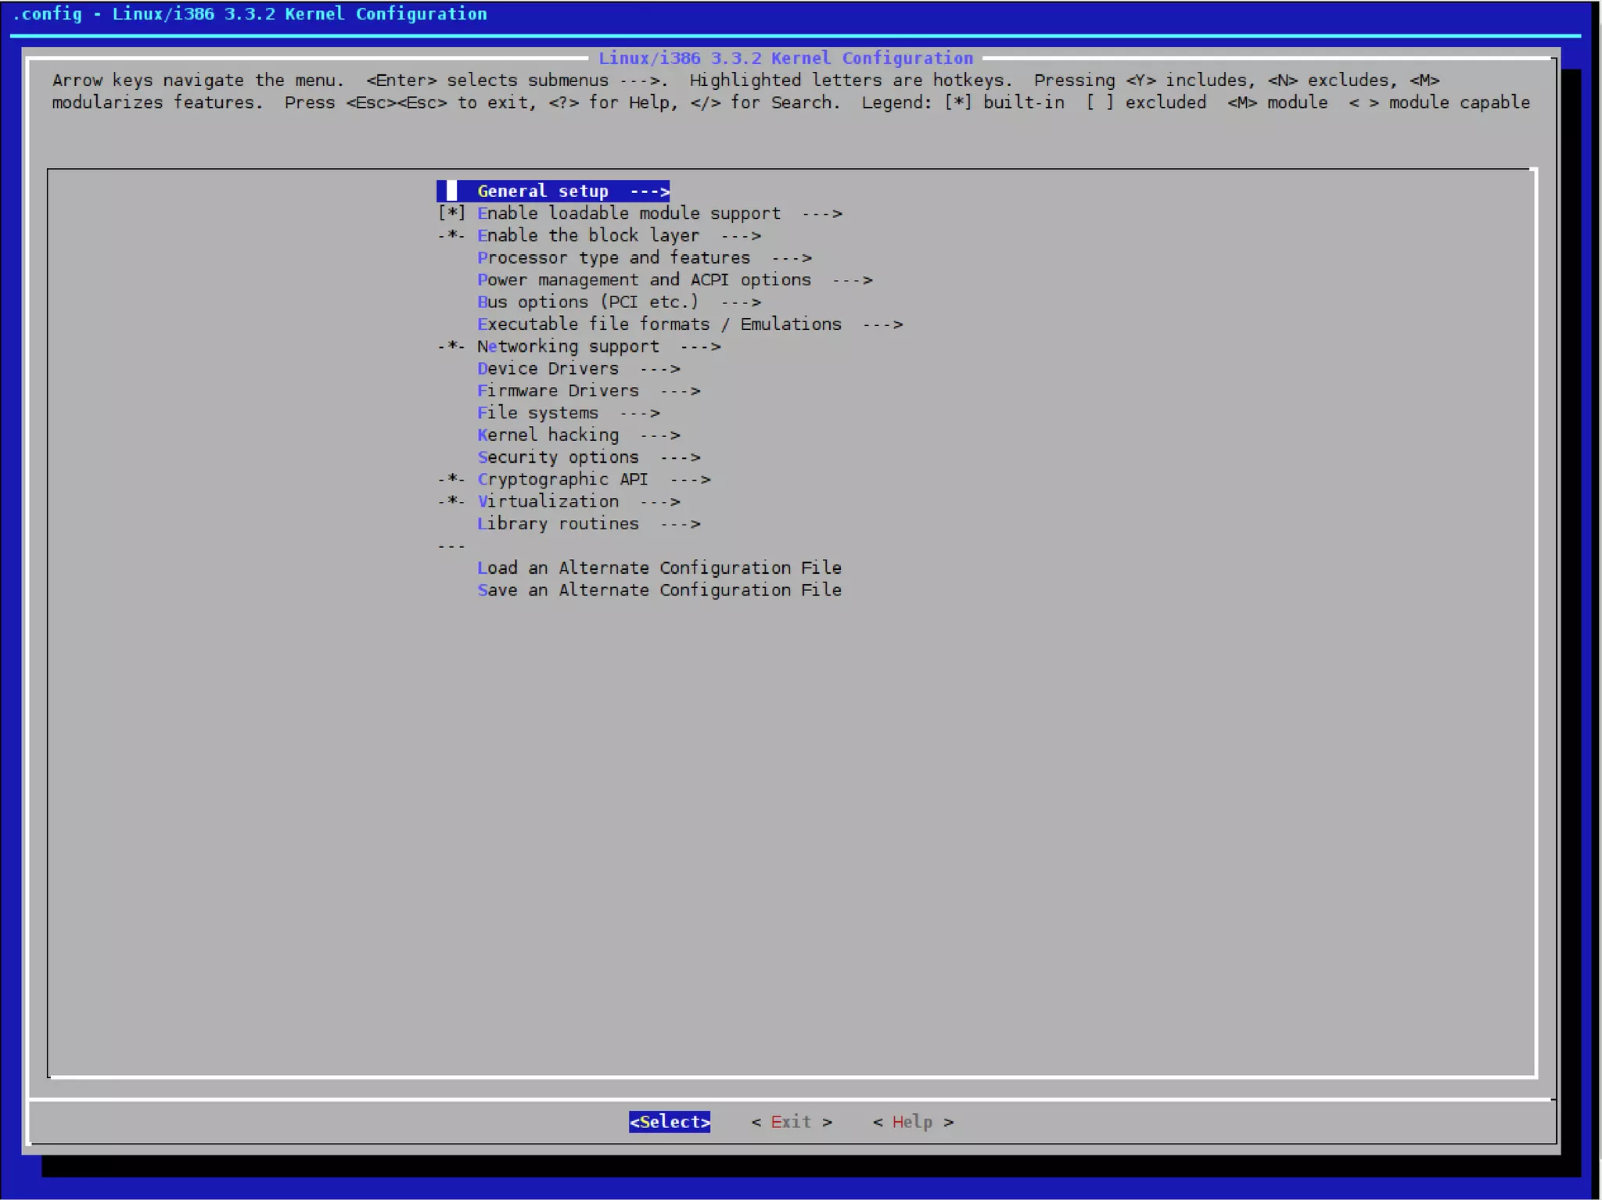Click the -*- marker beside Networking support
Viewport: 1602px width, 1200px height.
click(451, 346)
